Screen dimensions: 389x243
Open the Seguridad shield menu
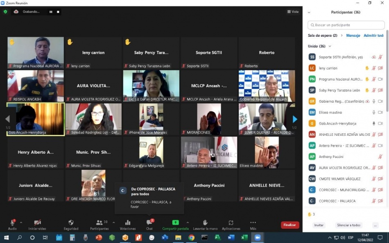(71, 223)
